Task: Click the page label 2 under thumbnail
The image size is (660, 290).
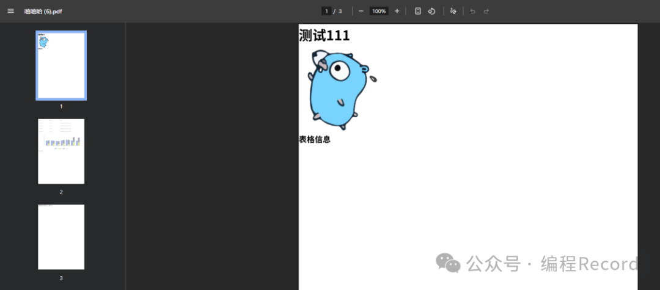Action: (x=61, y=192)
